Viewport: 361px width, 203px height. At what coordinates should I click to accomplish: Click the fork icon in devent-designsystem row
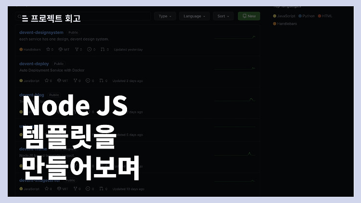[x=77, y=49]
